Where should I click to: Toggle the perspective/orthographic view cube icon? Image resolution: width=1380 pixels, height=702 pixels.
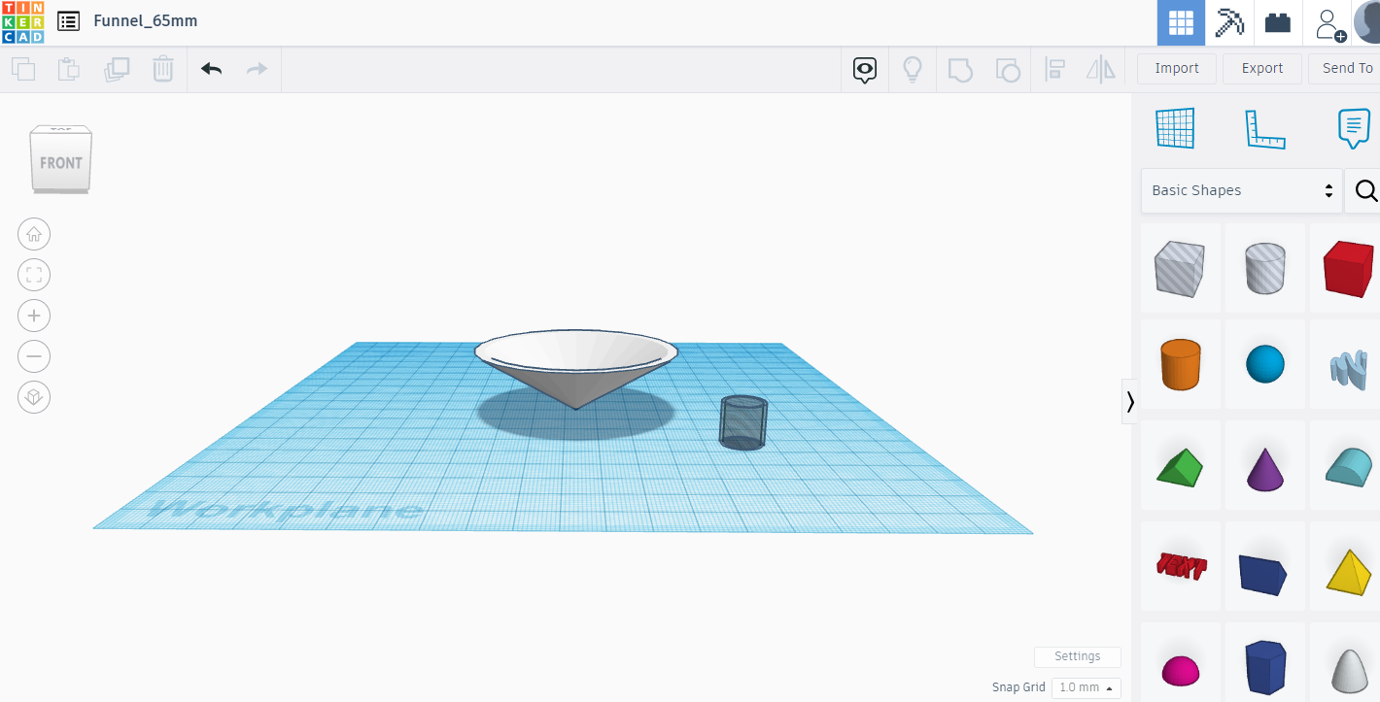coord(34,397)
